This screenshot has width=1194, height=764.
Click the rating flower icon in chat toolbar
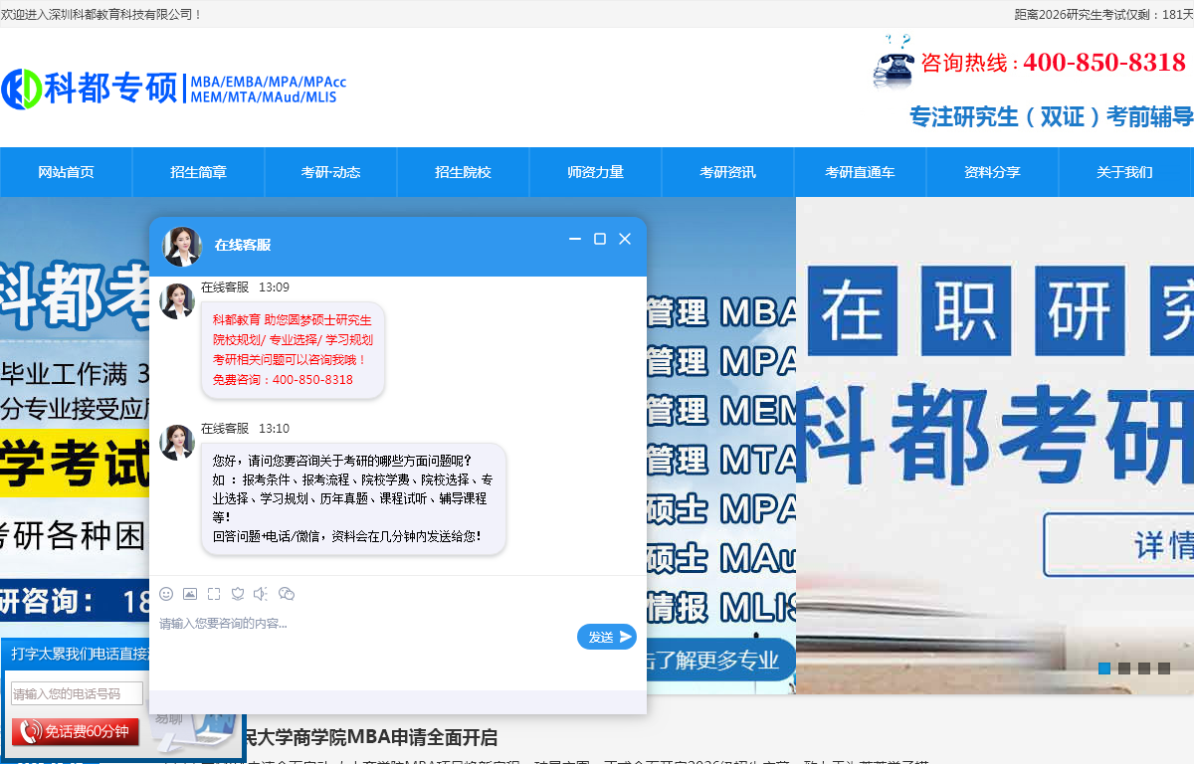[x=238, y=594]
